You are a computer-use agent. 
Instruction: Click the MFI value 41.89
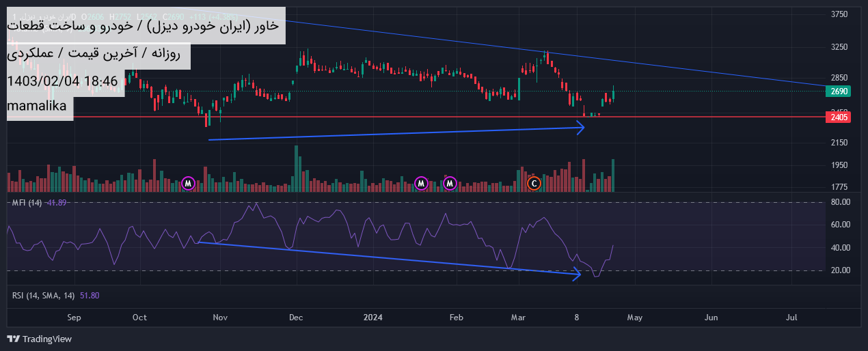(x=58, y=203)
